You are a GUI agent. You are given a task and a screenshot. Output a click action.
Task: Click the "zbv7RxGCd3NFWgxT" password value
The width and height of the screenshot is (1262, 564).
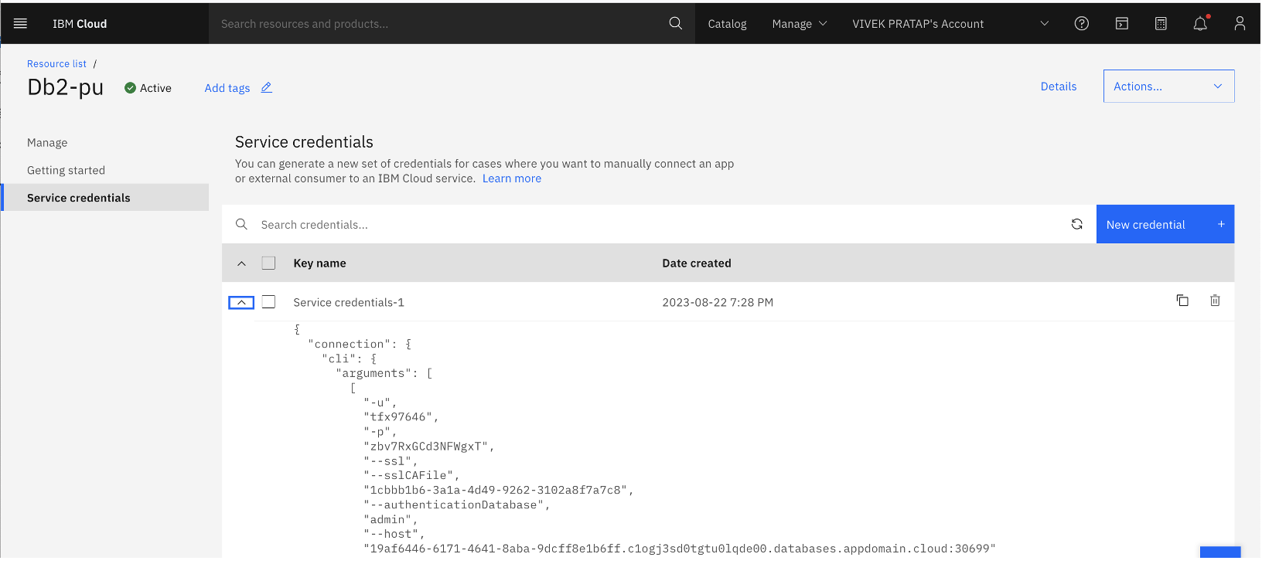coord(428,447)
